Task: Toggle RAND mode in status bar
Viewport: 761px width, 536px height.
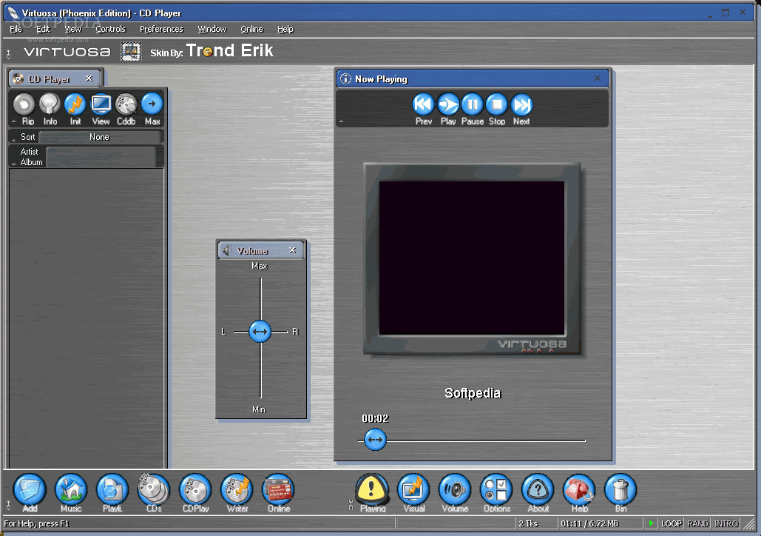Action: [698, 523]
